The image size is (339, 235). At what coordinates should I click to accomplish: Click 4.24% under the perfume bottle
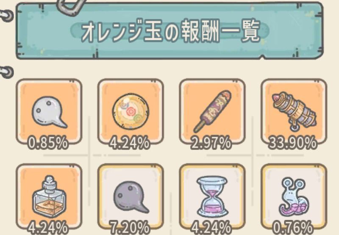[48, 227]
